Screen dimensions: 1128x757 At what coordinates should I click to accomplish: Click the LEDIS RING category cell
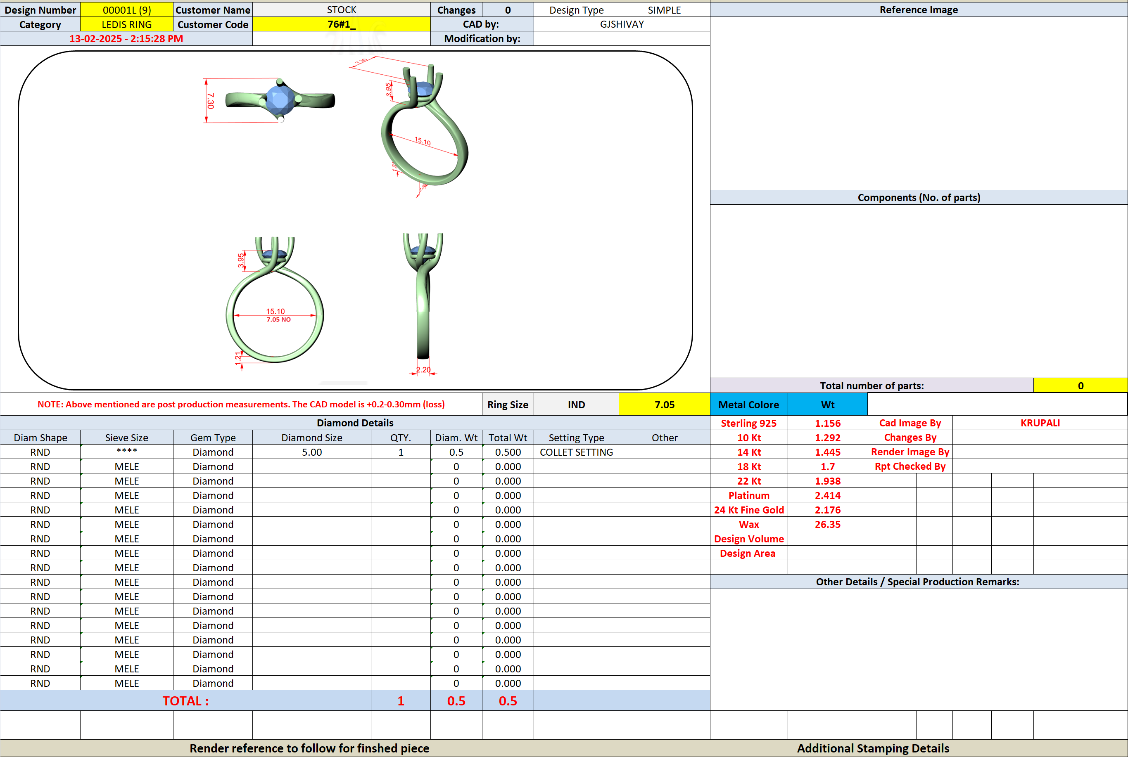[x=126, y=24]
